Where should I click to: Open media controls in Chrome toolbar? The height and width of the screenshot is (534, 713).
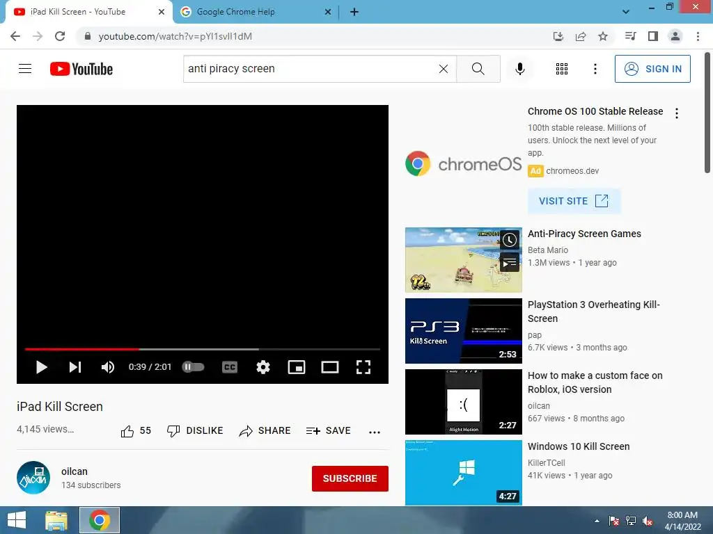(x=630, y=36)
